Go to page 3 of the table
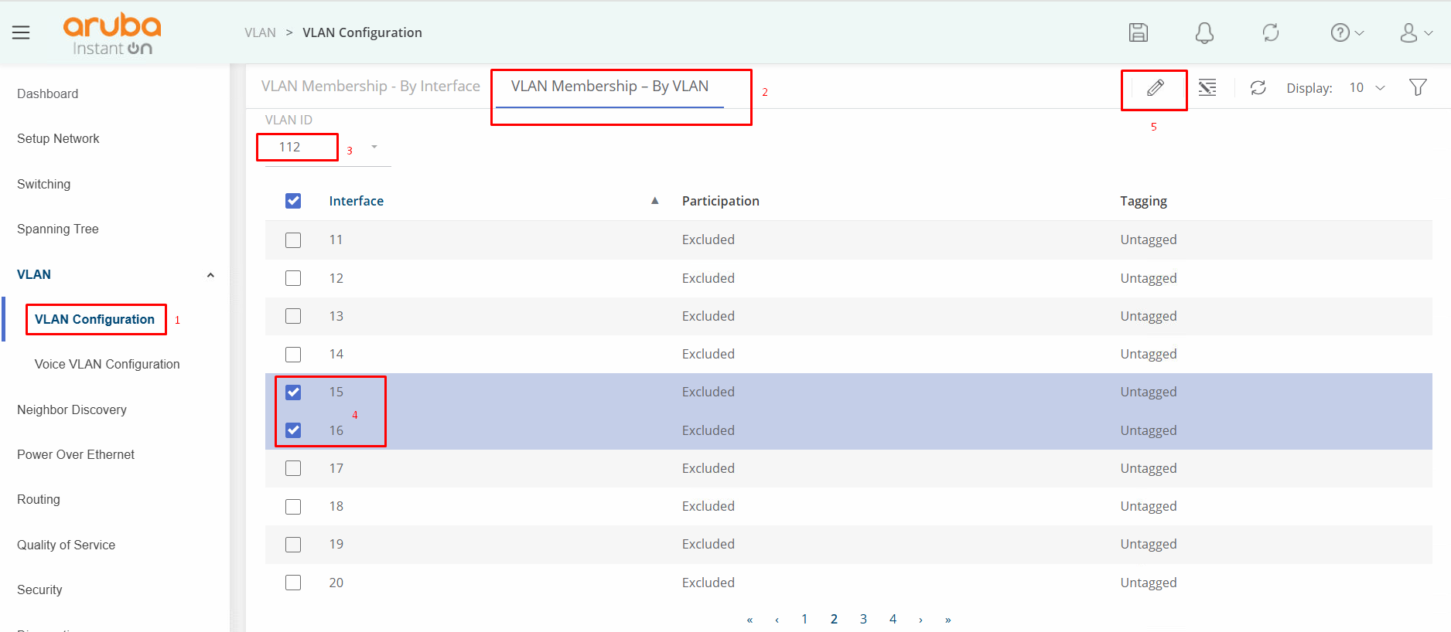The width and height of the screenshot is (1451, 632). coord(863,619)
